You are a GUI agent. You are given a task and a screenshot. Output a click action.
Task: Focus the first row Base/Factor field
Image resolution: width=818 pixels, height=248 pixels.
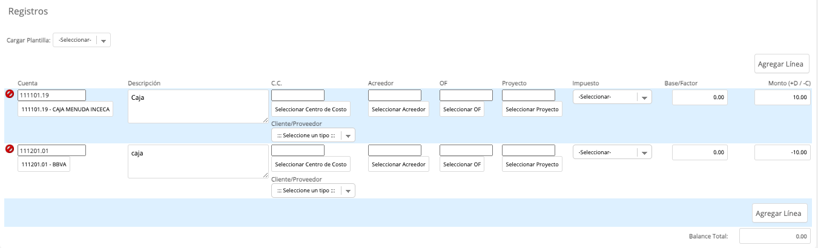tap(700, 97)
